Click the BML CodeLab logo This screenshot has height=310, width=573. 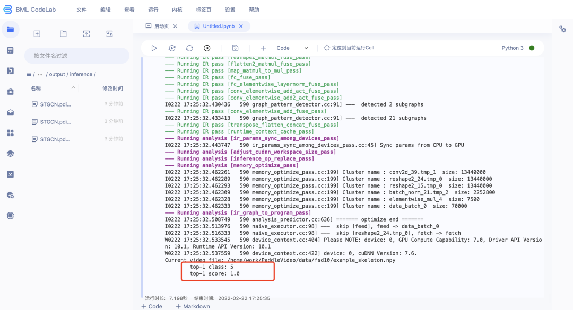pos(29,10)
